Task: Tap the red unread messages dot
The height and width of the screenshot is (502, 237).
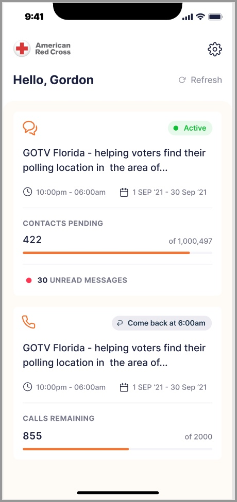Action: [x=29, y=280]
